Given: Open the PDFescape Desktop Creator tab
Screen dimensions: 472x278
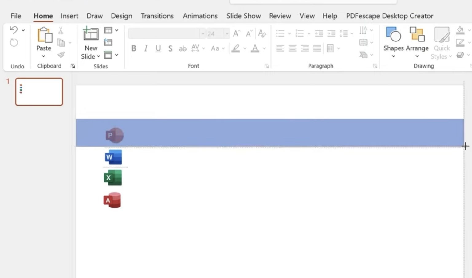Looking at the screenshot, I should pyautogui.click(x=389, y=16).
